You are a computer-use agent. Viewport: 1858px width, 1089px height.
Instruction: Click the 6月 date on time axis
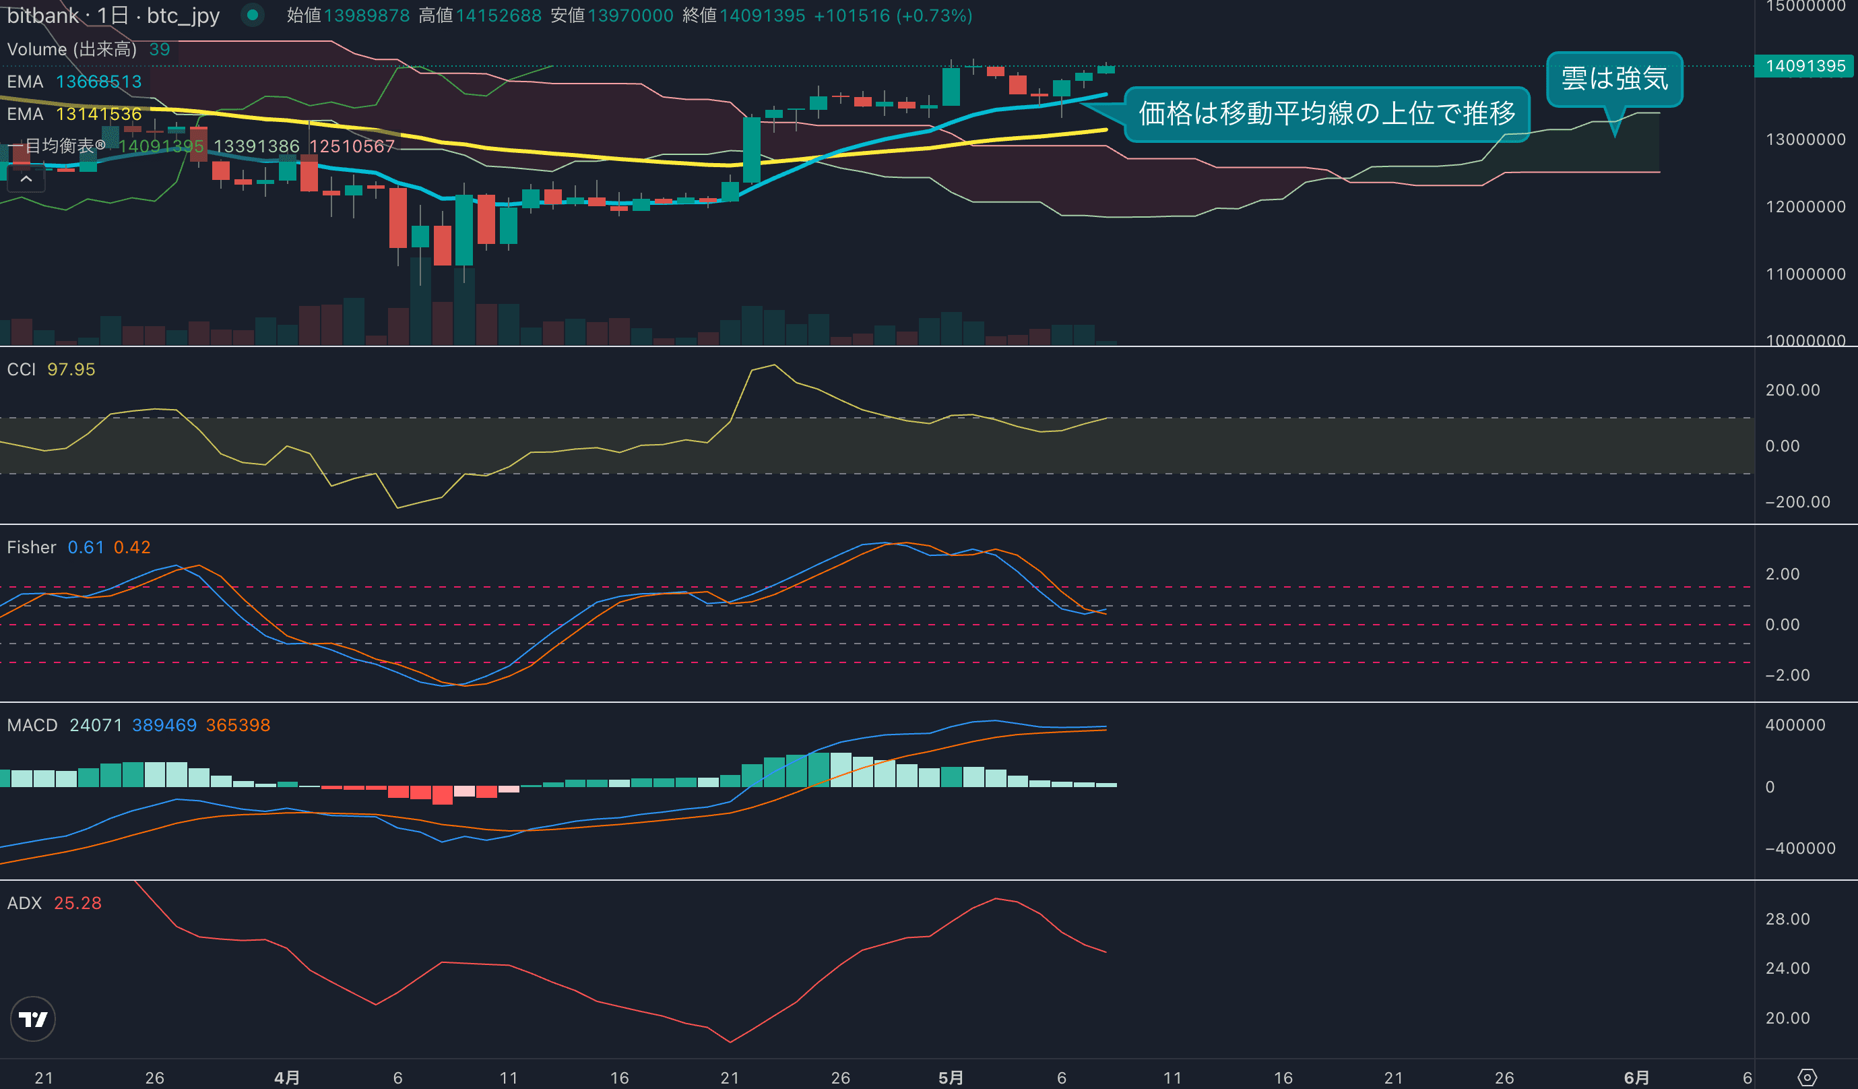tap(1636, 1077)
